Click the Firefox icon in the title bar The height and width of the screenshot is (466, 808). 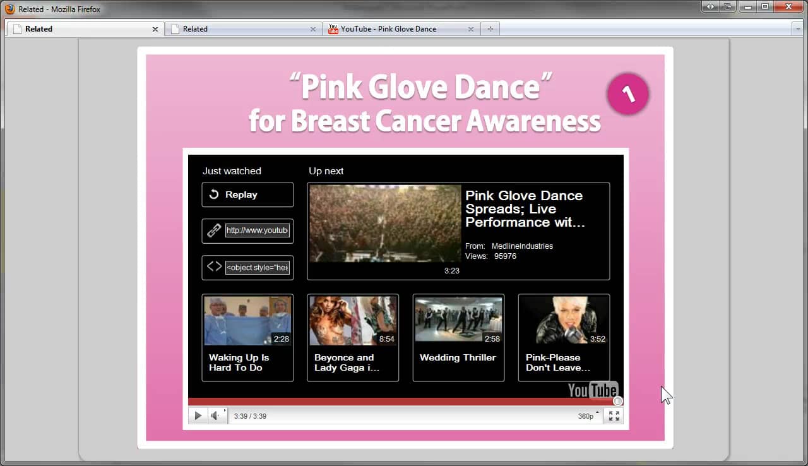pos(10,9)
